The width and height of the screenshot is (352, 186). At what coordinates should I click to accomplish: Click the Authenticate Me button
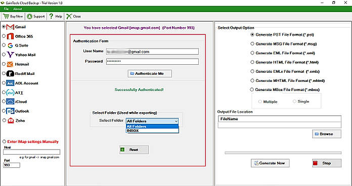tap(150, 74)
